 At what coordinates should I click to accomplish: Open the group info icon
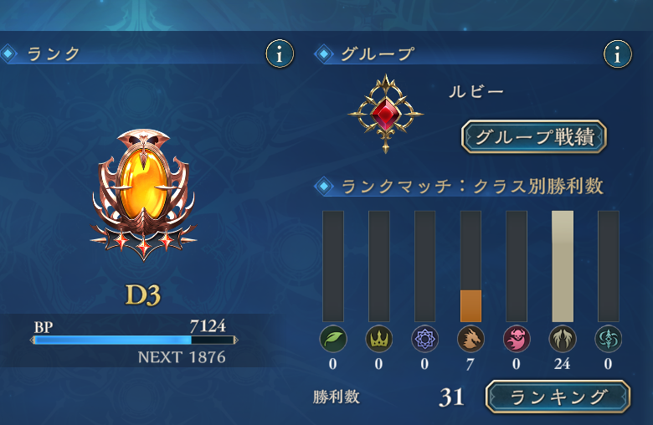point(618,54)
